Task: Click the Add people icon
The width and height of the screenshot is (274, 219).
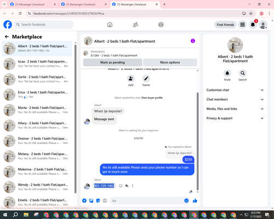Action: pyautogui.click(x=131, y=79)
